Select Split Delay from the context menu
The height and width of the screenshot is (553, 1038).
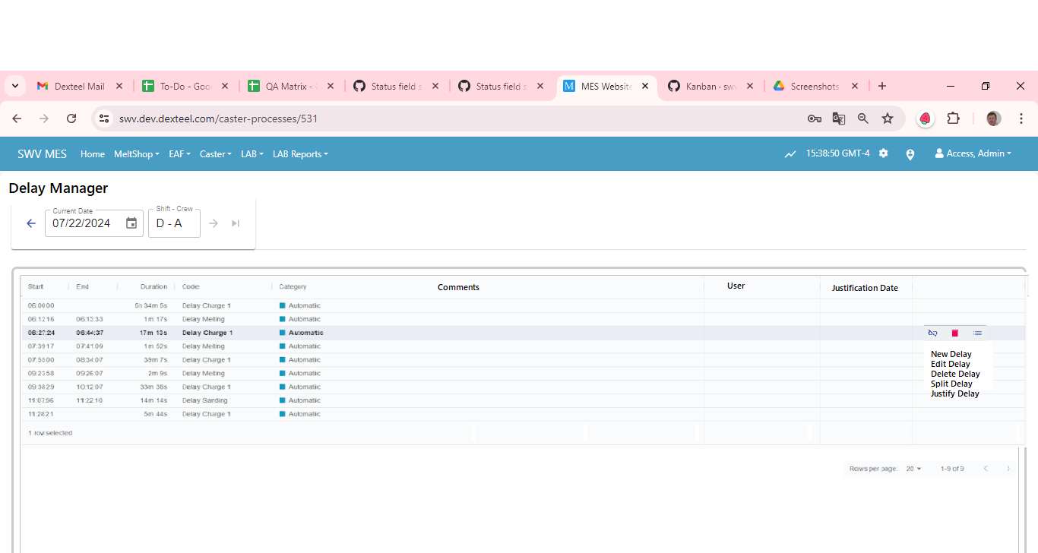coord(951,384)
